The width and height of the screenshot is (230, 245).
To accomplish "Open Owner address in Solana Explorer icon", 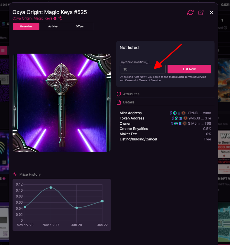I will pos(180,124).
